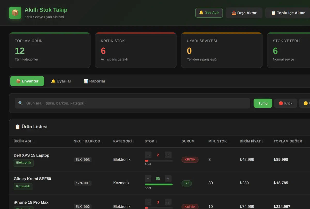Image resolution: width=310 pixels, height=209 pixels.
Task: Sort by Birim Fiyat column
Action: tap(252, 141)
